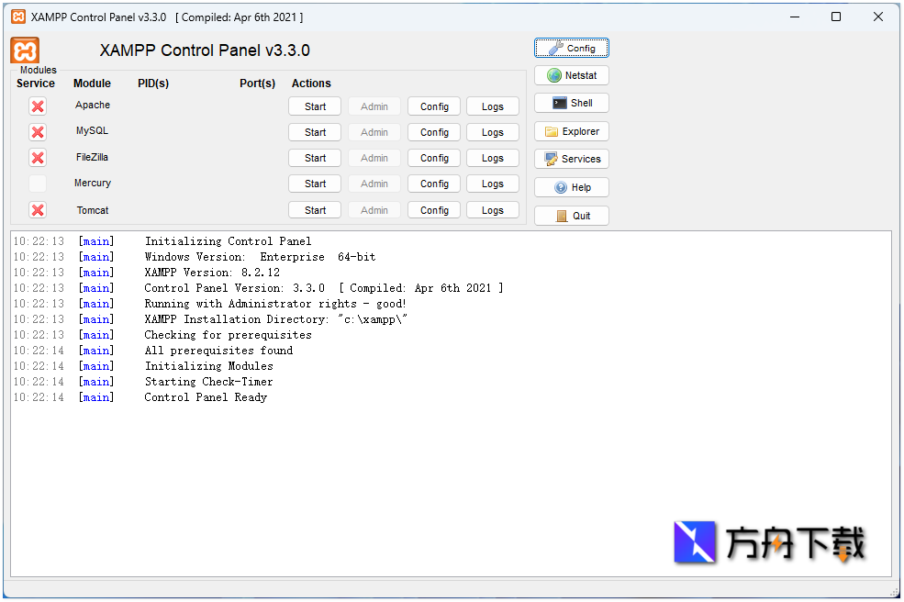Image resolution: width=904 pixels, height=602 pixels.
Task: Click the Apache Admin button
Action: (x=374, y=106)
